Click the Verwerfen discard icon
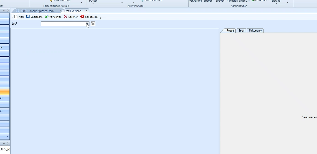The height and width of the screenshot is (154, 317). pyautogui.click(x=47, y=17)
